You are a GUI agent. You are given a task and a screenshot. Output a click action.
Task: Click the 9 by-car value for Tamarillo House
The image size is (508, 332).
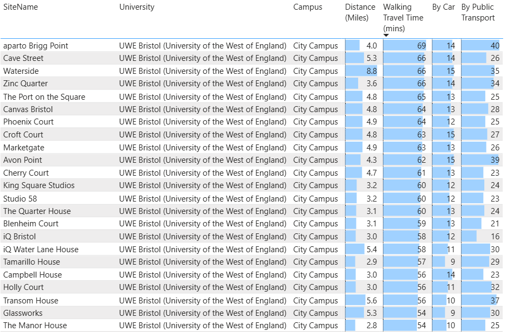(x=452, y=262)
